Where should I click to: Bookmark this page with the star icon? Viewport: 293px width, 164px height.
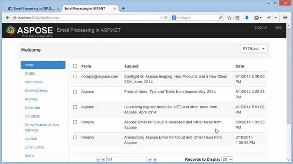[229, 18]
